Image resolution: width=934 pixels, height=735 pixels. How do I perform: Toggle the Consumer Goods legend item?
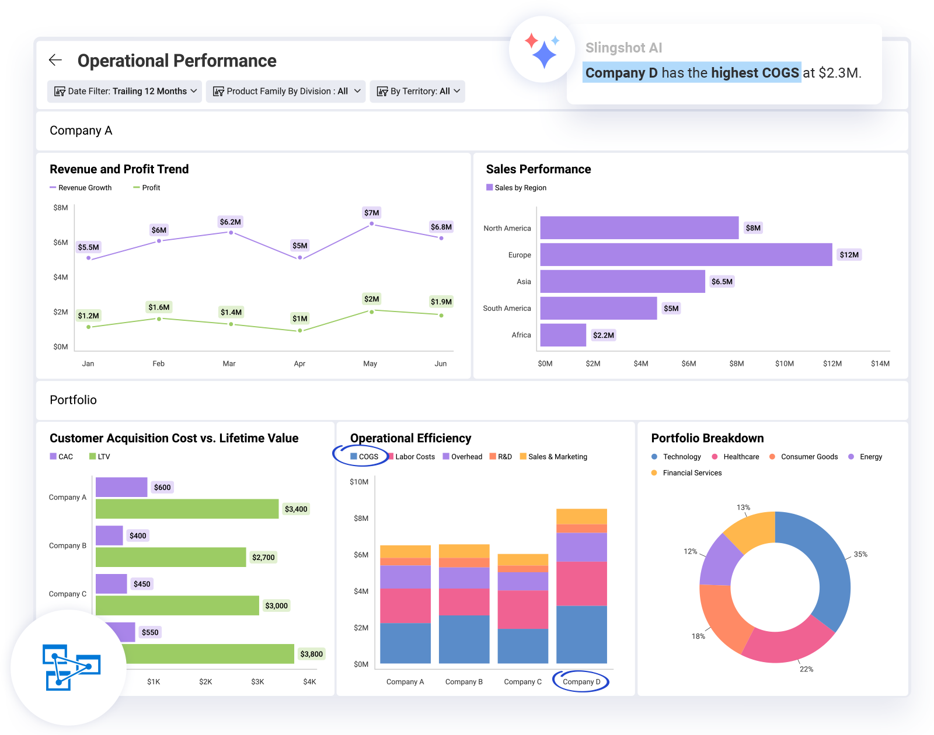click(804, 457)
